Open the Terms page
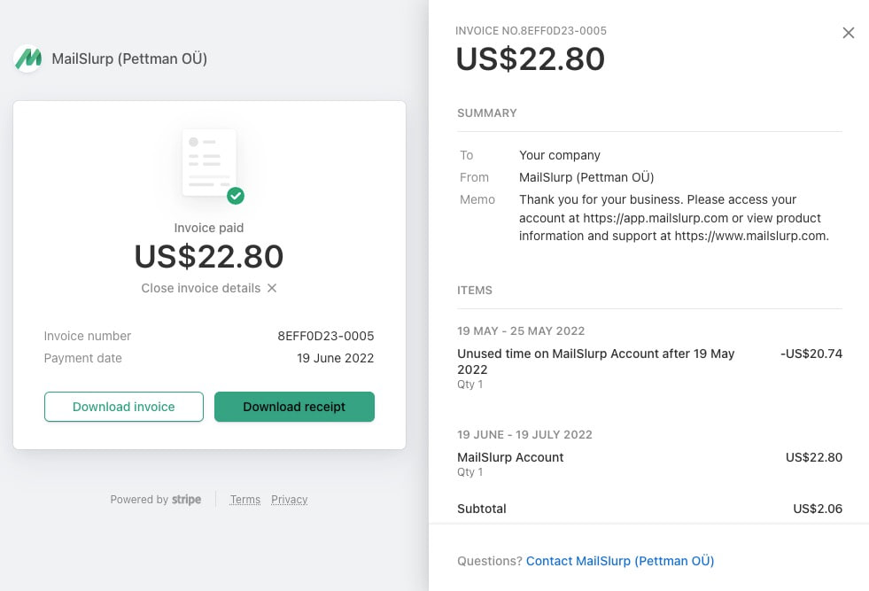The width and height of the screenshot is (869, 591). point(244,499)
